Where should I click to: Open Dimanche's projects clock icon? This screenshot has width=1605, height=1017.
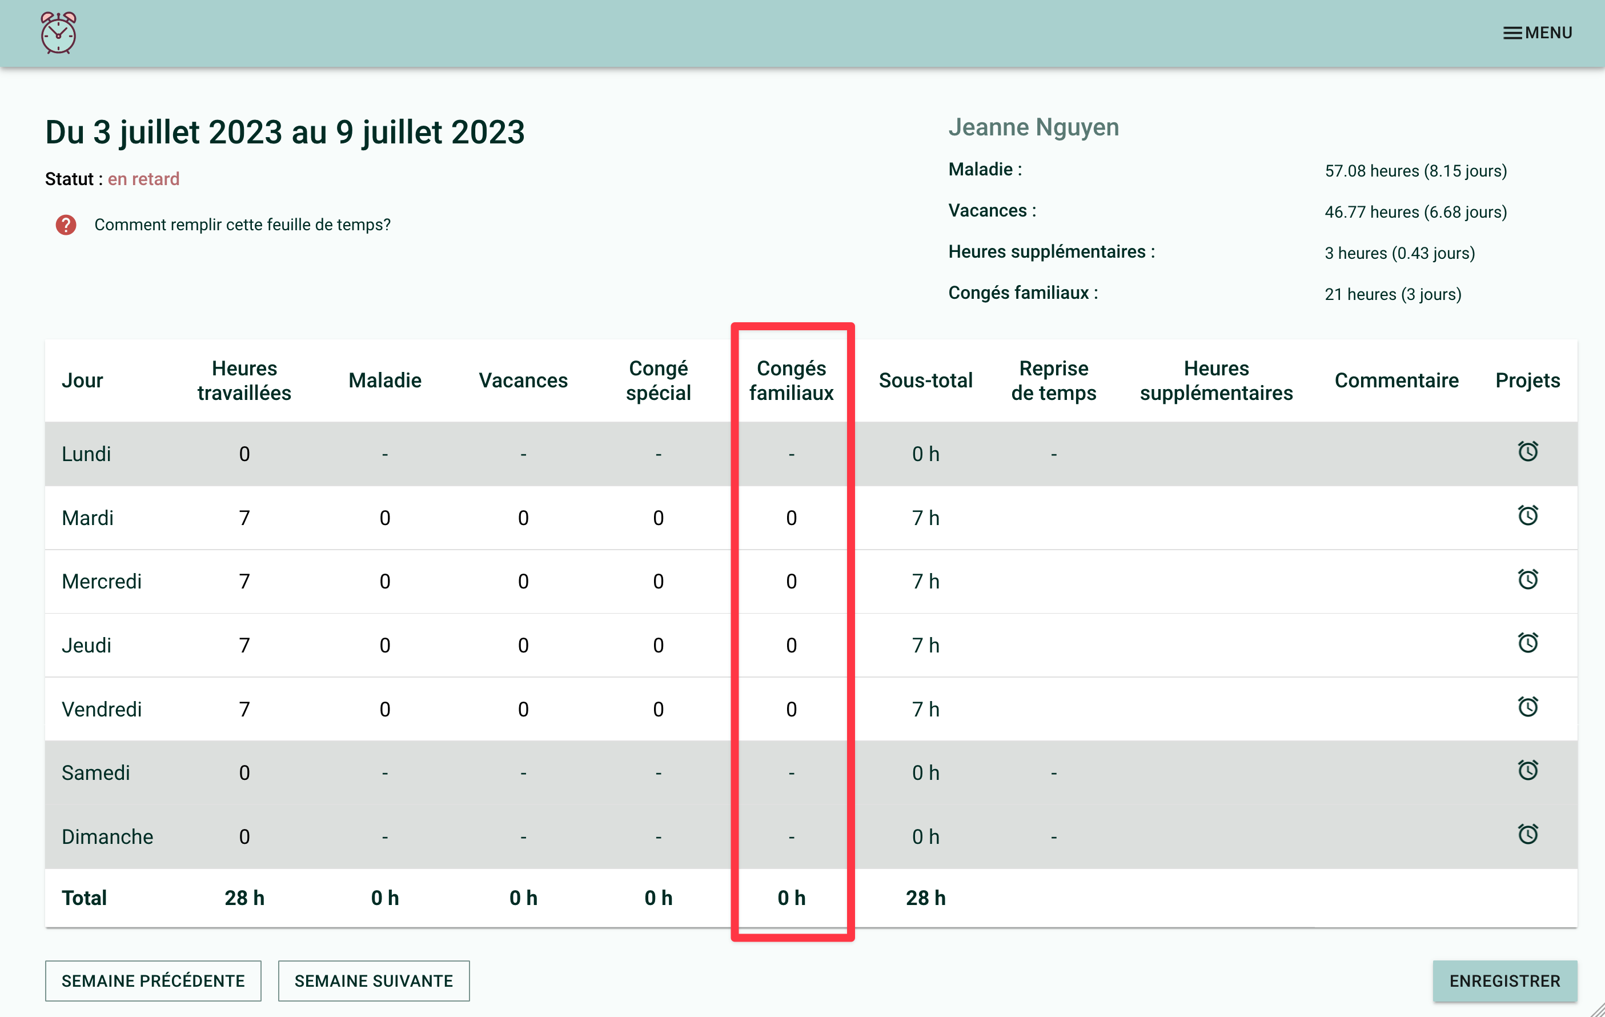tap(1527, 834)
